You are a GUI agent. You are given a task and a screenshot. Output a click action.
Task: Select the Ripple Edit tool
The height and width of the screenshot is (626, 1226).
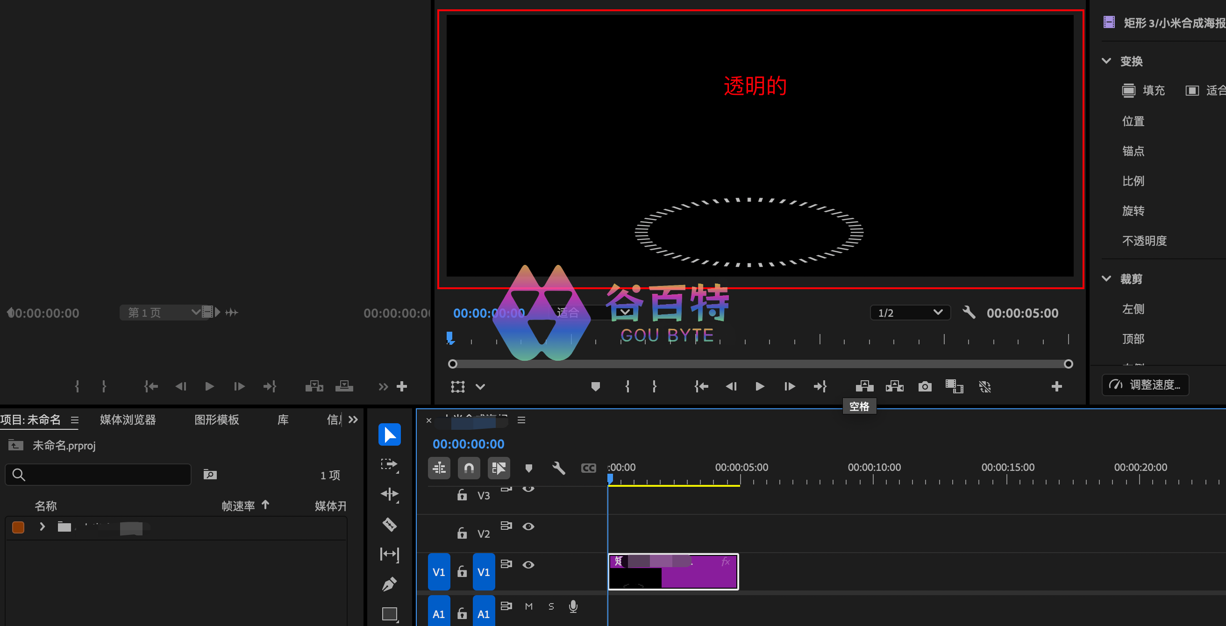click(x=389, y=494)
